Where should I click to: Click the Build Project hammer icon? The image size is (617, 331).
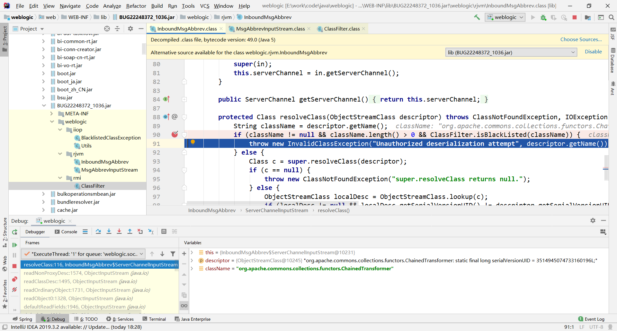coord(477,17)
